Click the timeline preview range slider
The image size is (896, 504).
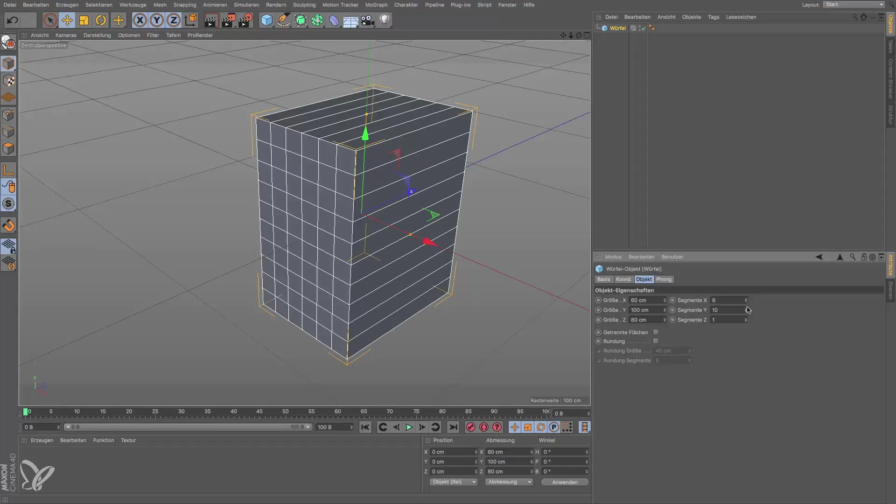188,427
